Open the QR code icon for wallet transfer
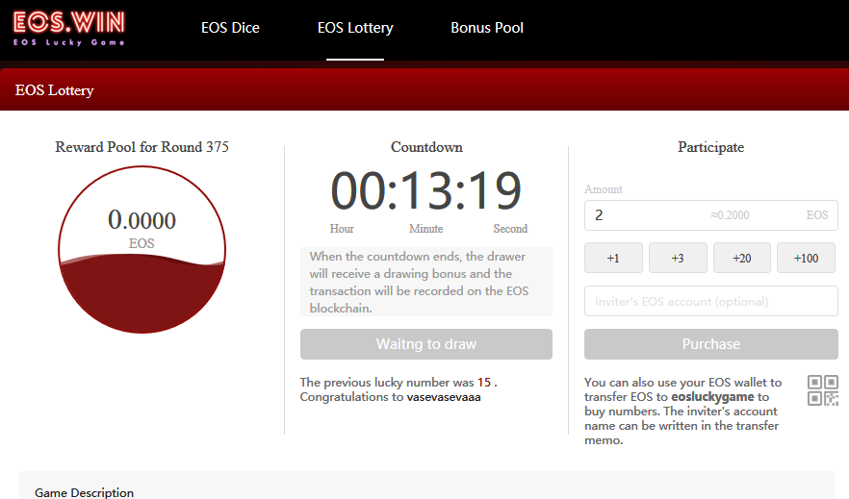Image resolution: width=849 pixels, height=499 pixels. click(822, 390)
